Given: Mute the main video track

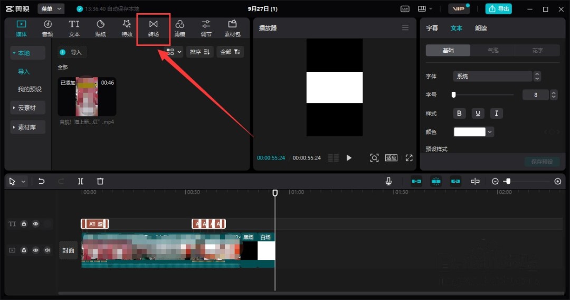Looking at the screenshot, I should pyautogui.click(x=47, y=250).
